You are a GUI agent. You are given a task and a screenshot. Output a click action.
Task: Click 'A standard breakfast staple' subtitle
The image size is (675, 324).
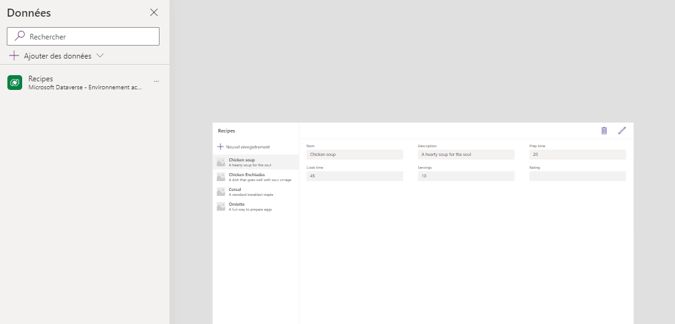[251, 195]
